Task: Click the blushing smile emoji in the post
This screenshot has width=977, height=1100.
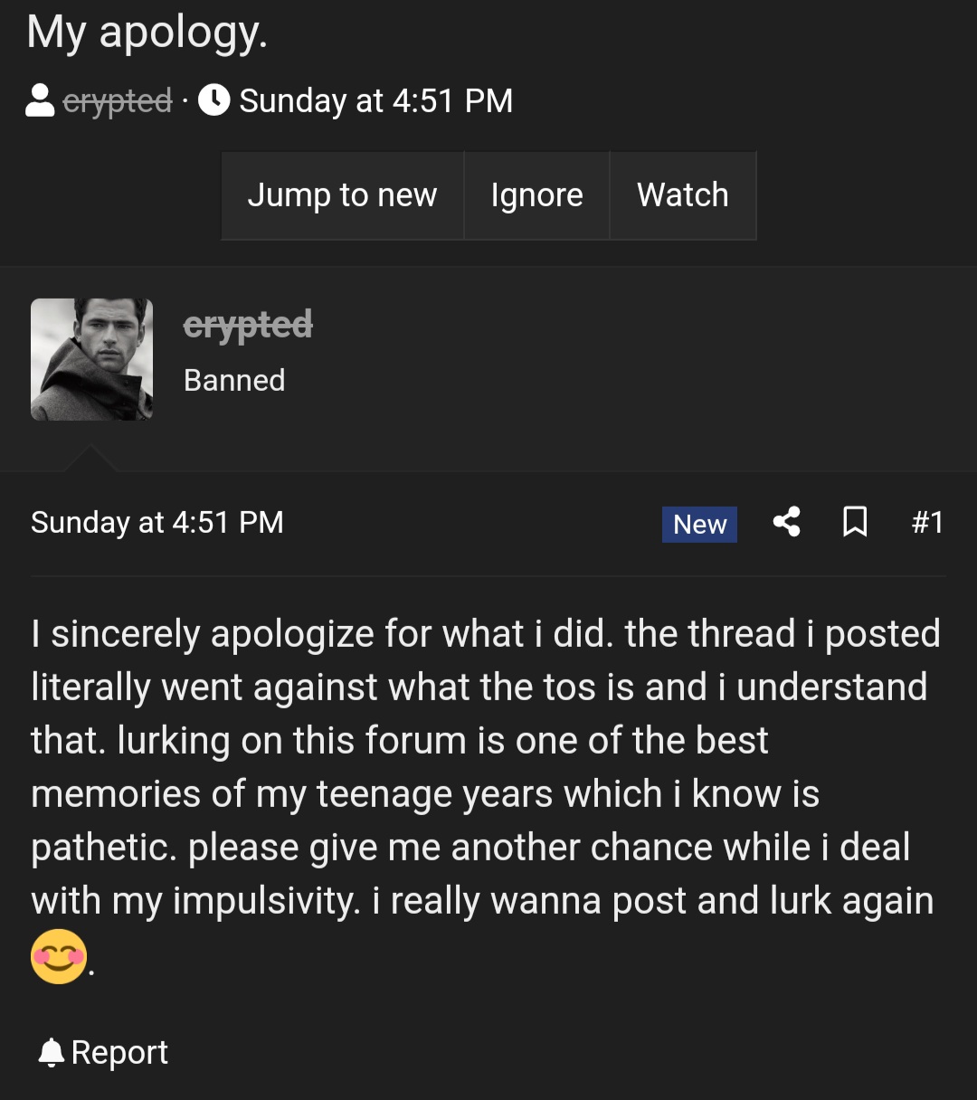Action: (x=58, y=954)
